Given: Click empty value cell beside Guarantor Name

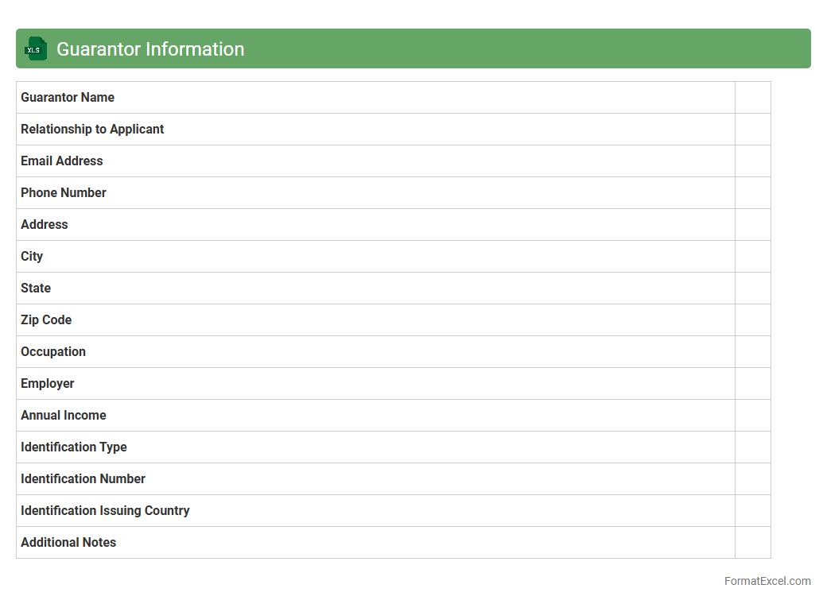Looking at the screenshot, I should tap(752, 98).
